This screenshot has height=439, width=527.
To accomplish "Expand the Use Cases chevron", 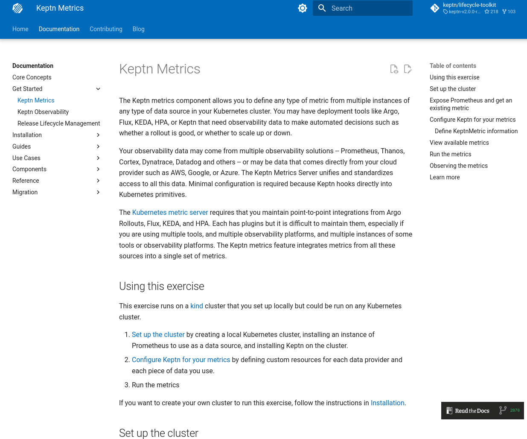I will (98, 158).
